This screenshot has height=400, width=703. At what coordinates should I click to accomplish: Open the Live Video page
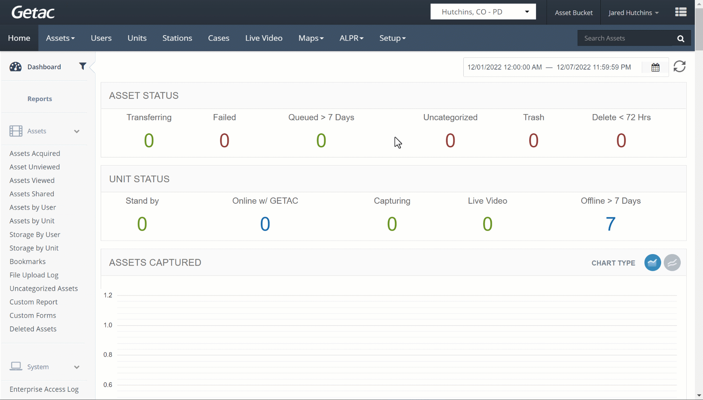click(x=264, y=38)
